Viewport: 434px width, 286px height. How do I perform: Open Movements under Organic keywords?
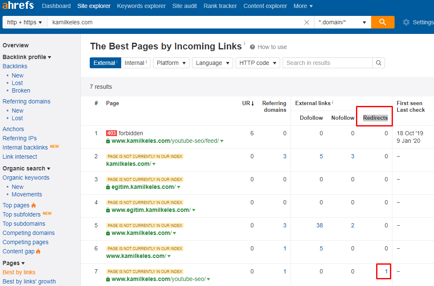pyautogui.click(x=26, y=194)
